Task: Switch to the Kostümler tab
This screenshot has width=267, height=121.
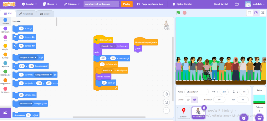Action: pos(26,14)
